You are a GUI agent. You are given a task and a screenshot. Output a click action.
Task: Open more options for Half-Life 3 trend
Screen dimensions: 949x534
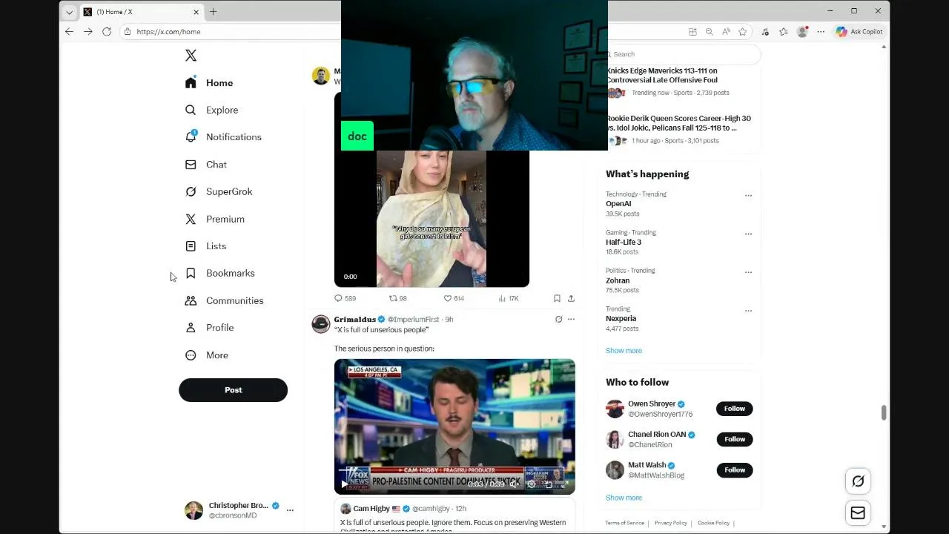coord(748,234)
